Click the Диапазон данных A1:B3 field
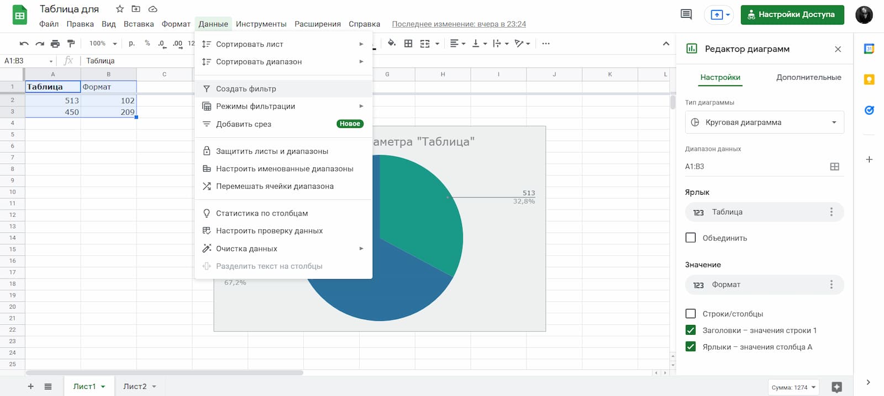The image size is (884, 396). pos(754,167)
